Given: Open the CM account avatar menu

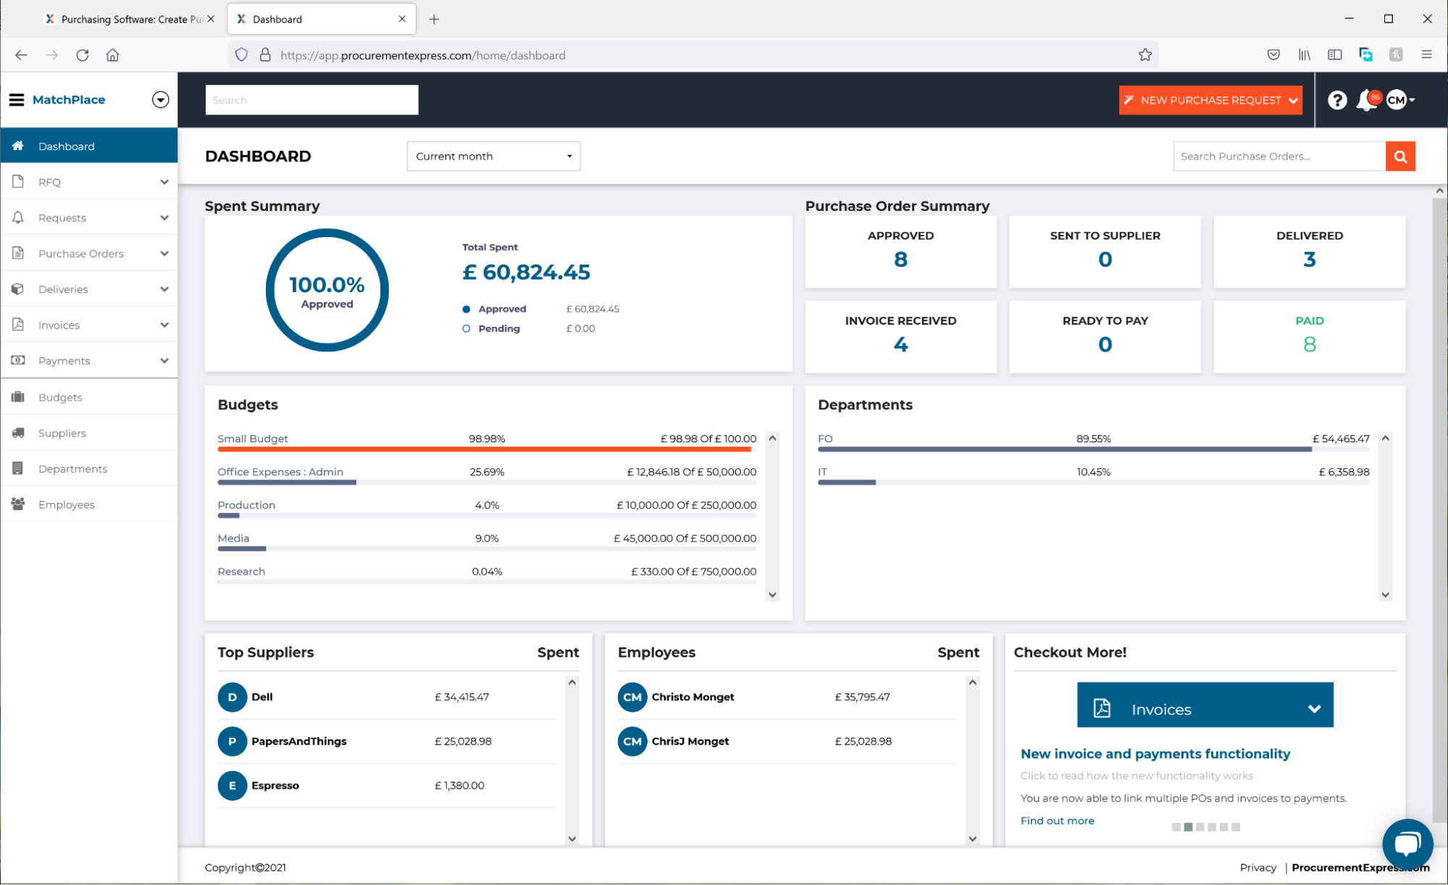Looking at the screenshot, I should [1397, 100].
